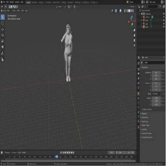Click the Scale X value field
The image size is (166, 166).
156,98
